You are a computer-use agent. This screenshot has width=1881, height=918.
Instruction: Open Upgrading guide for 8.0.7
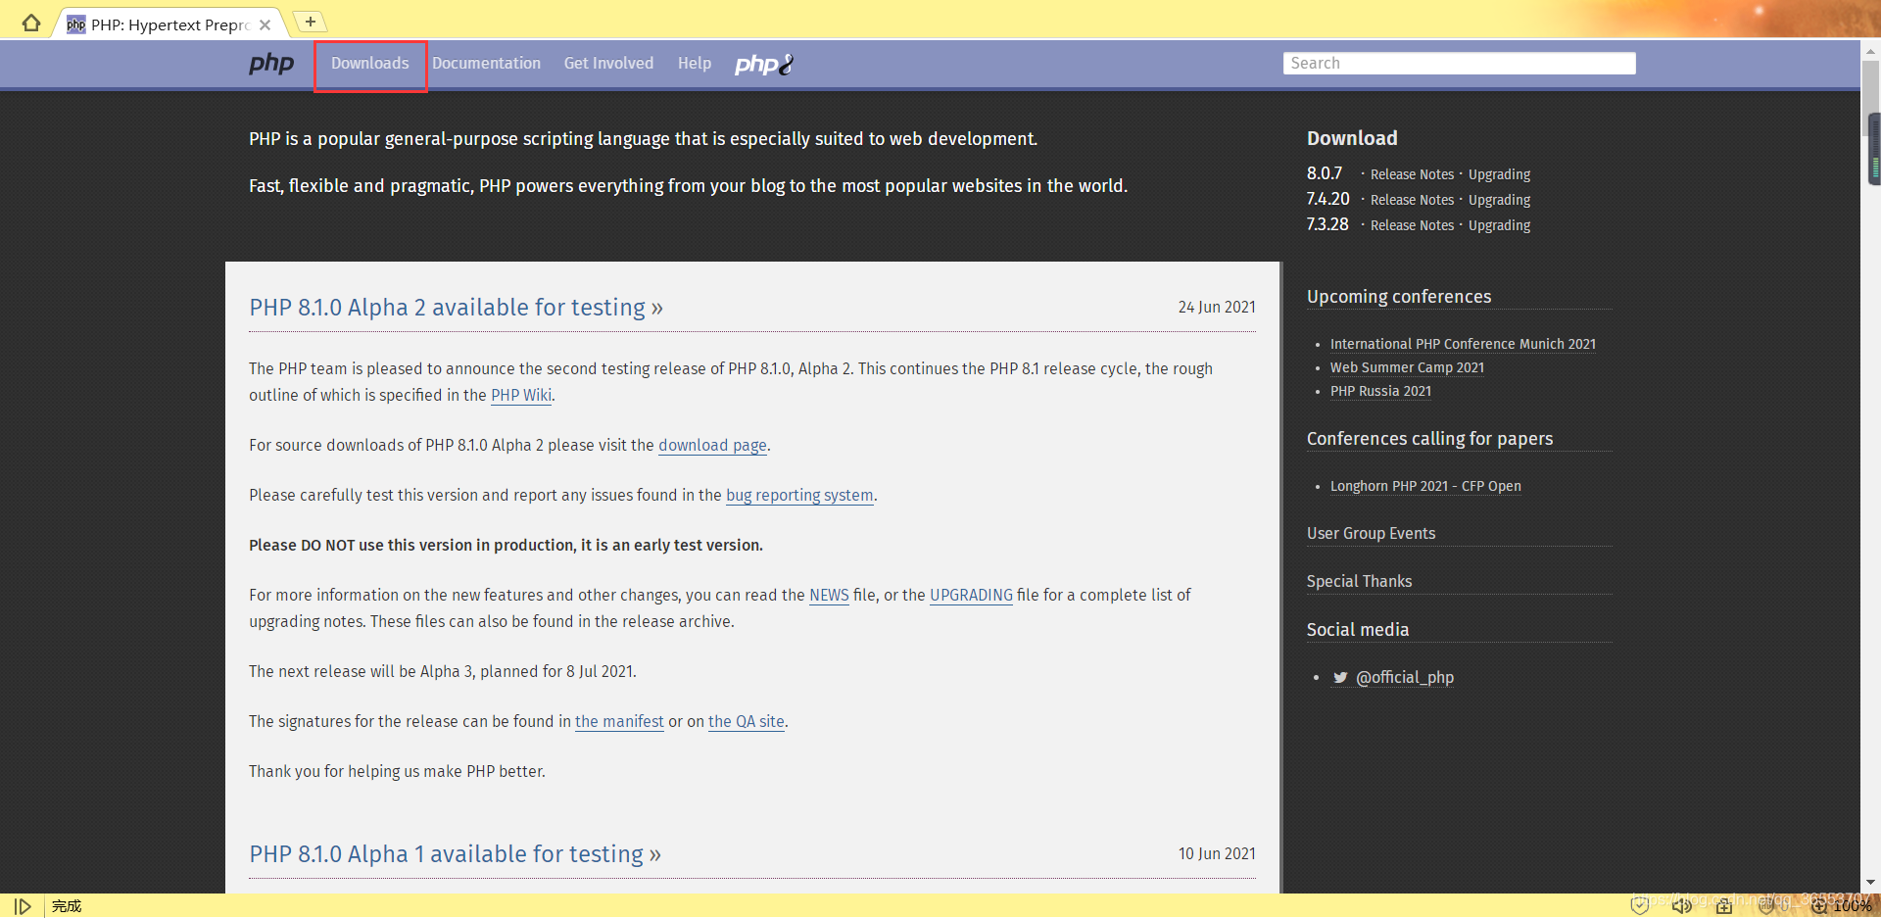[1499, 174]
